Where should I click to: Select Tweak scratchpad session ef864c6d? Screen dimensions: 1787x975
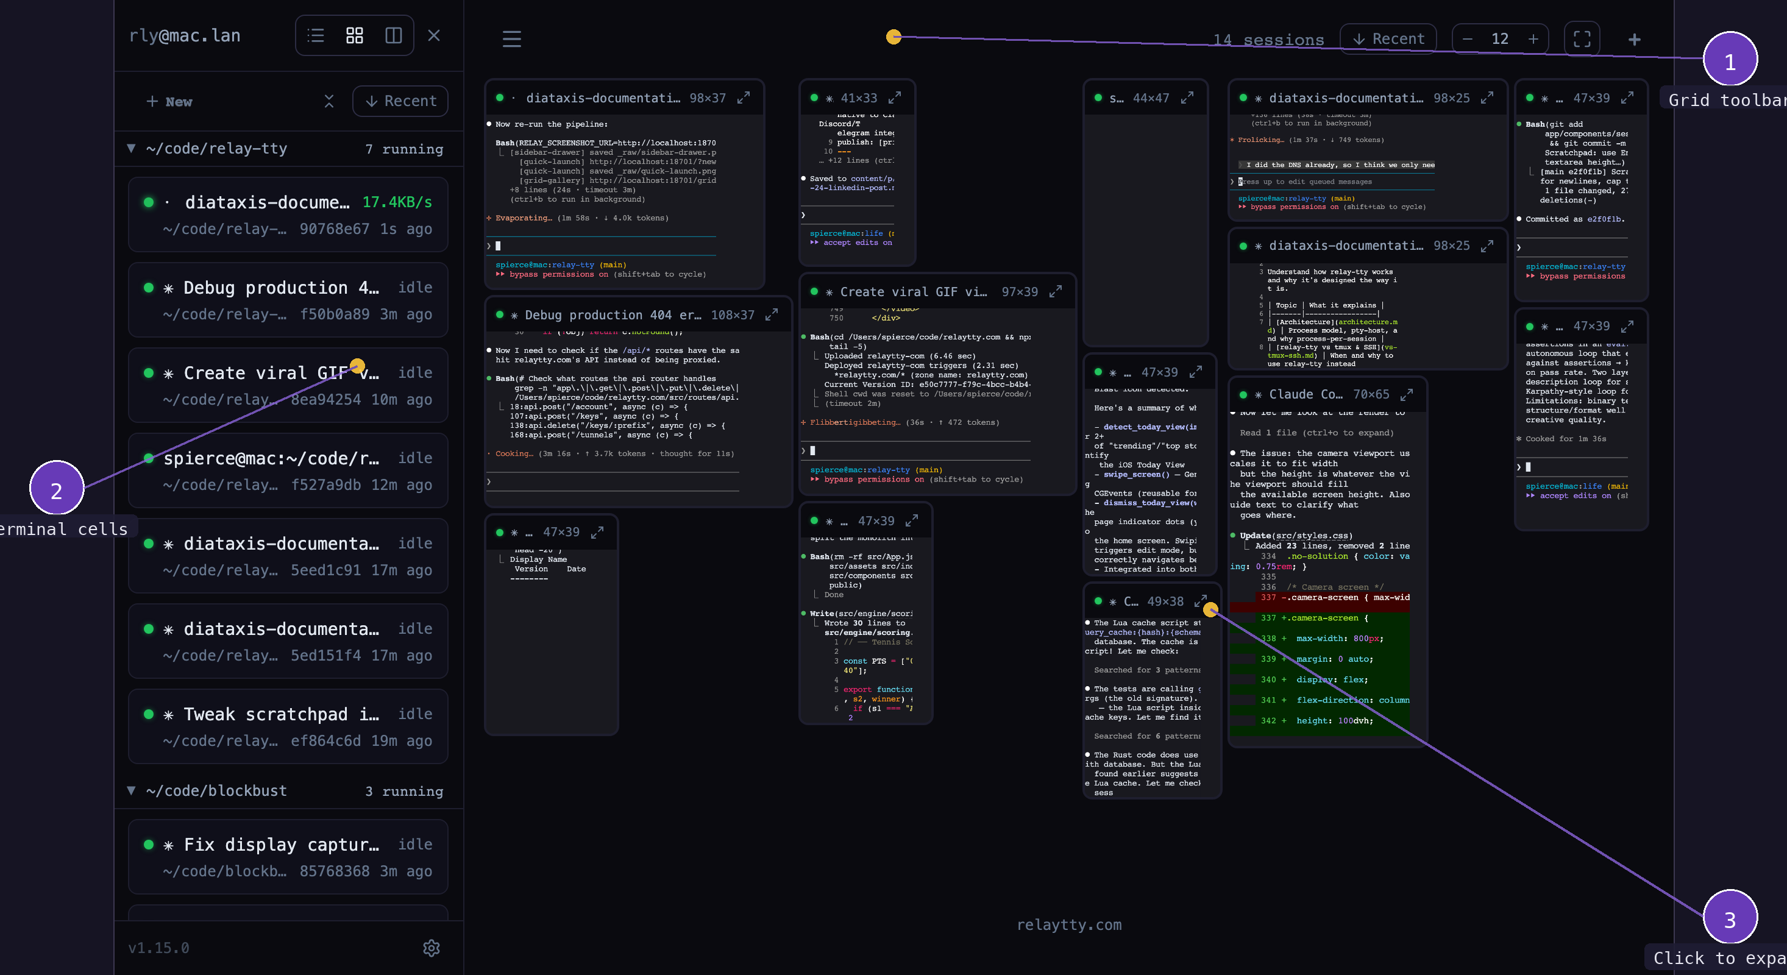click(288, 727)
